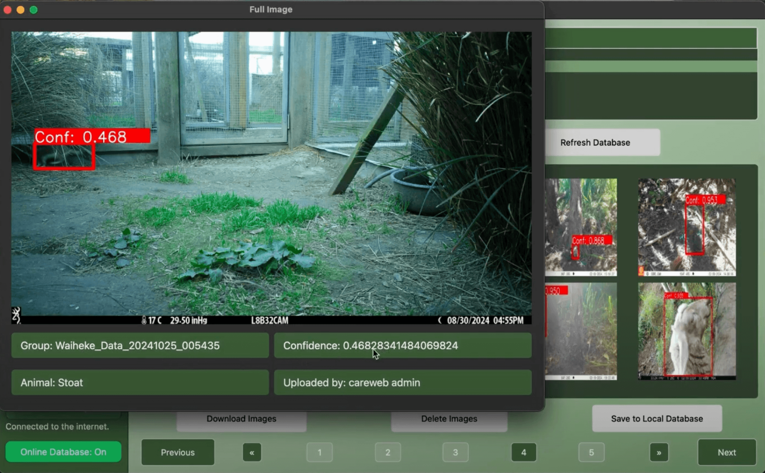
Task: Click the Confidence value field
Action: tap(403, 345)
